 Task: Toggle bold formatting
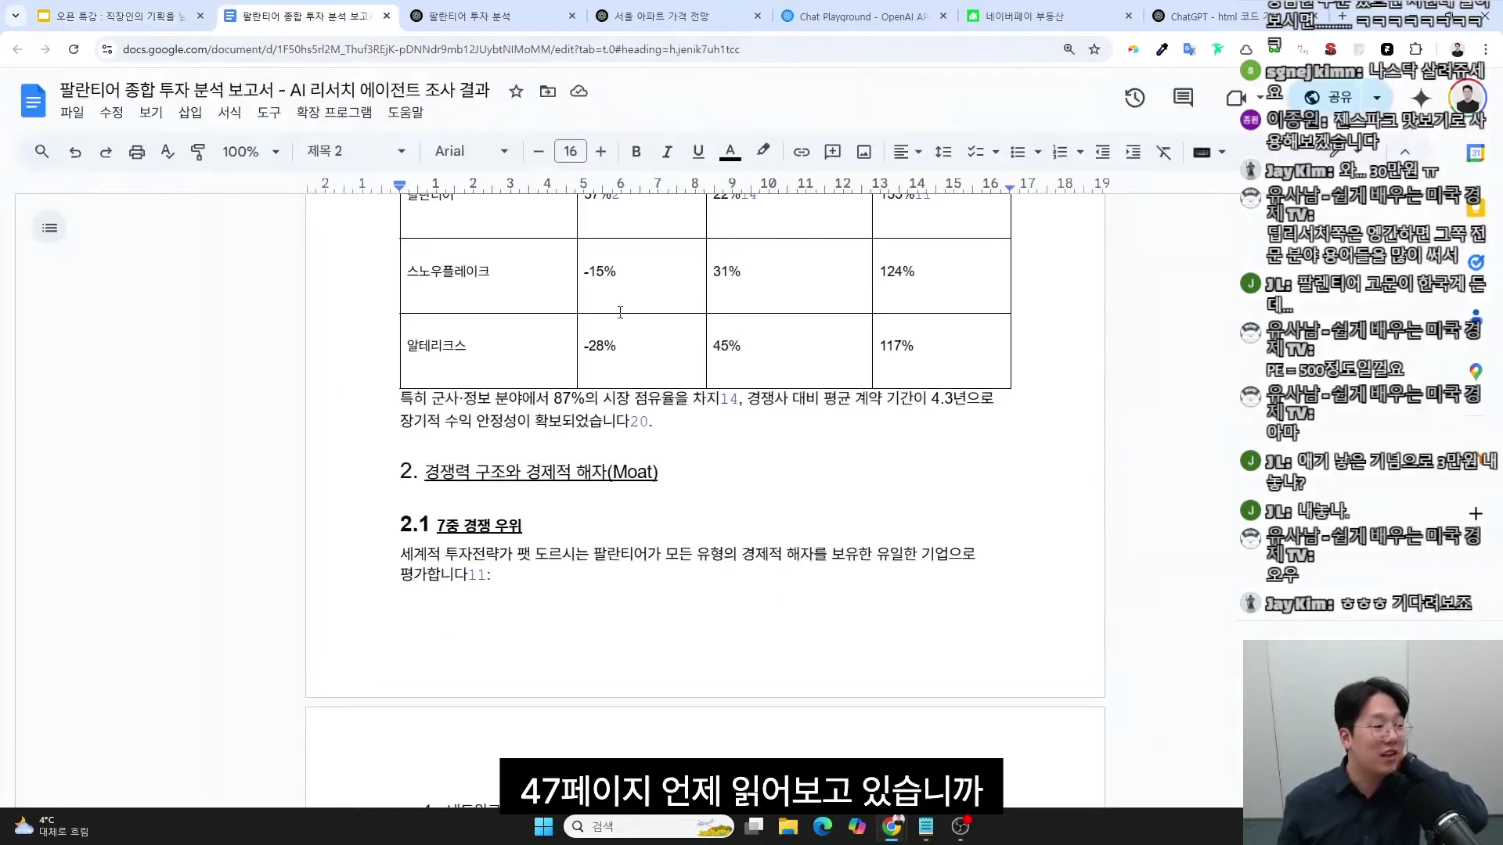tap(636, 152)
